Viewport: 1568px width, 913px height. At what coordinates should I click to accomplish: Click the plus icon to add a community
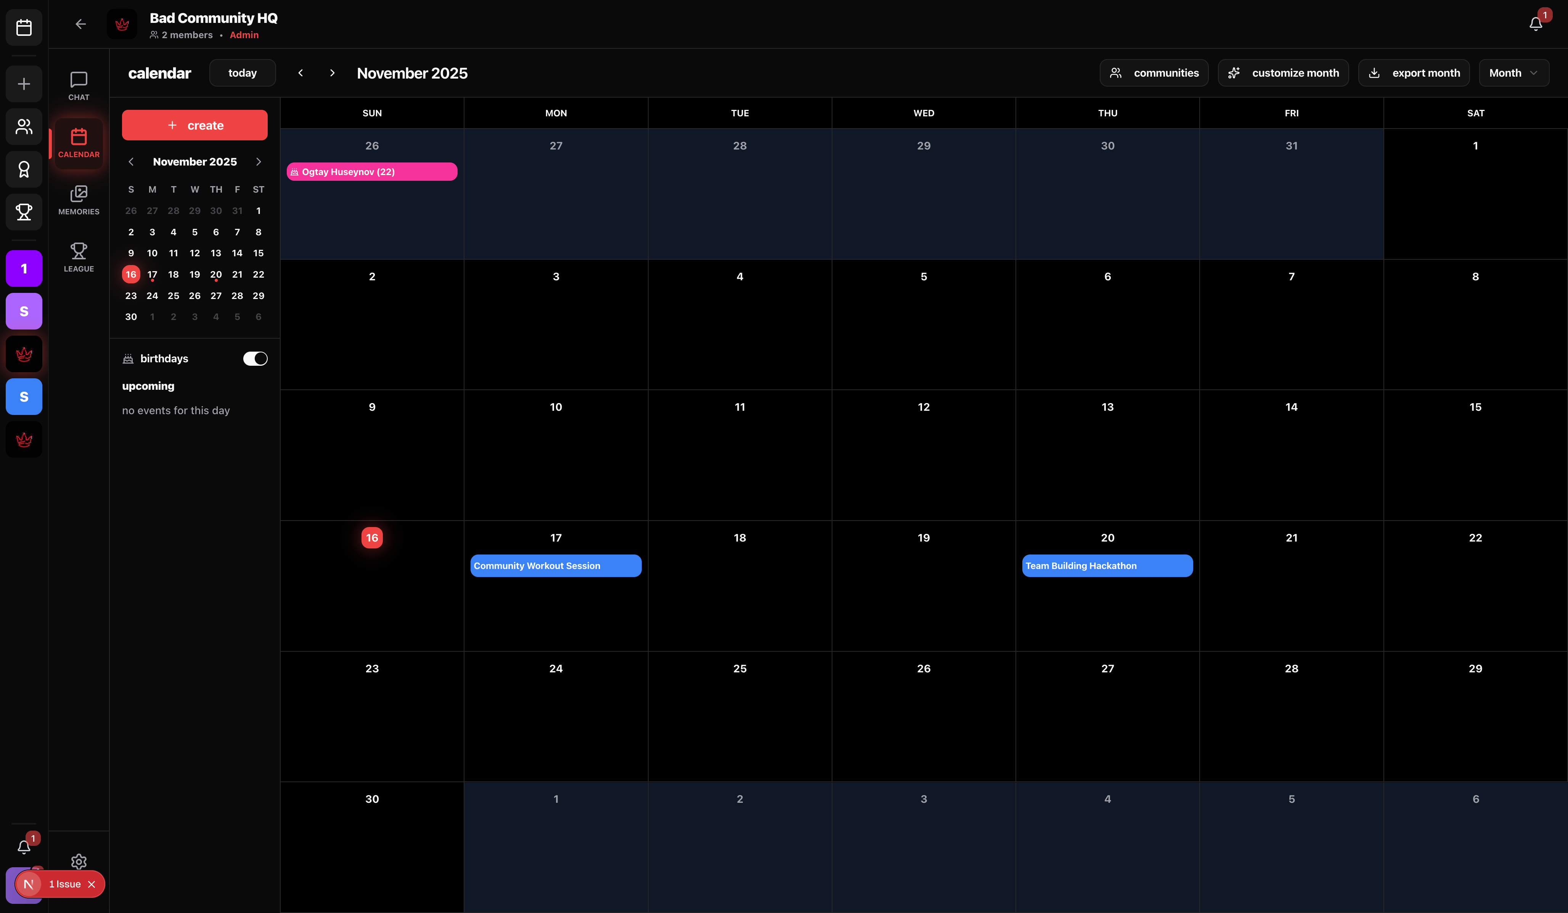point(24,84)
